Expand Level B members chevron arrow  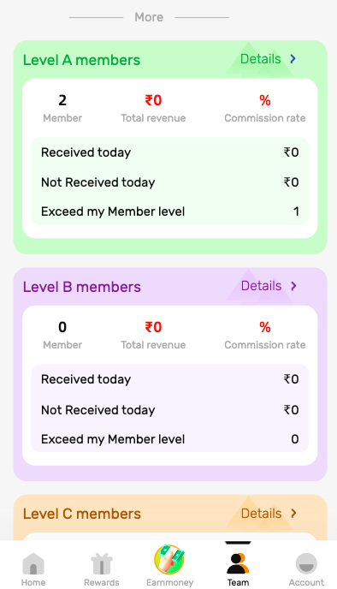[293, 286]
